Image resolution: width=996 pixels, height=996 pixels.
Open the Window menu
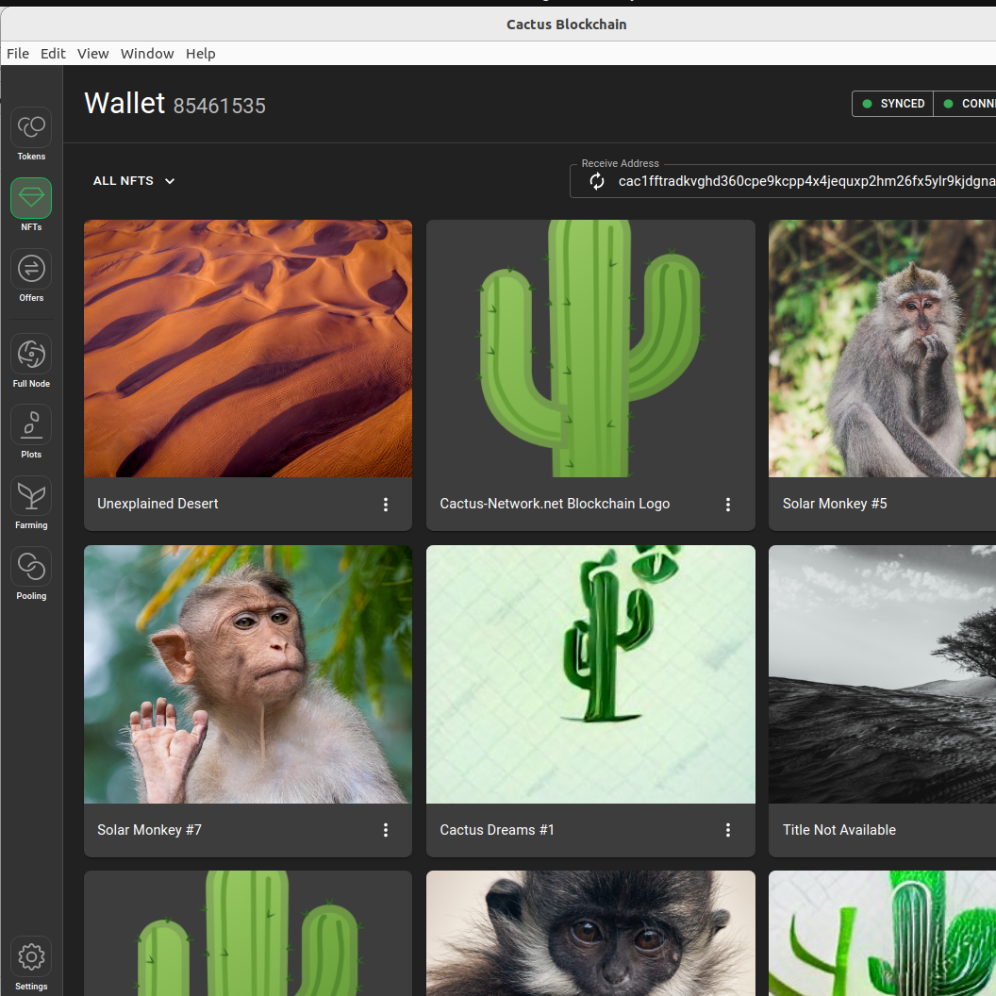[x=147, y=54]
